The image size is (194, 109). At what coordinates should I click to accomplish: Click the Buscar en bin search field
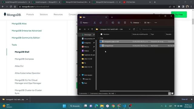[155, 29]
